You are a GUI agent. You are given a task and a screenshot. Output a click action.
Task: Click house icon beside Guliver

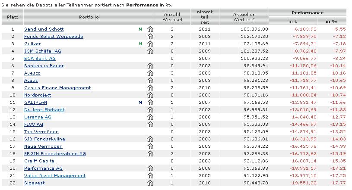pos(150,44)
